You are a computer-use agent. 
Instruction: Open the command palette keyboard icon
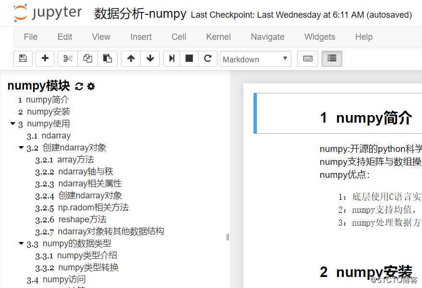(308, 58)
